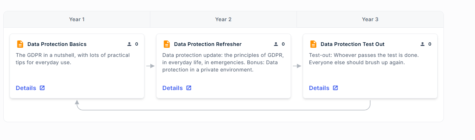Click the arrow between Refresher and Test Out cards
Image resolution: width=475 pixels, height=140 pixels.
(297, 66)
